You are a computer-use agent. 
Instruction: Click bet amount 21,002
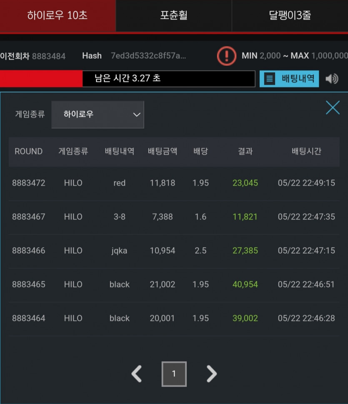click(x=163, y=284)
